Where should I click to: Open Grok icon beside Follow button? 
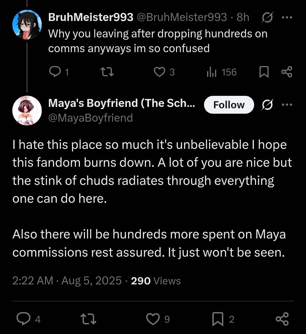tap(266, 105)
